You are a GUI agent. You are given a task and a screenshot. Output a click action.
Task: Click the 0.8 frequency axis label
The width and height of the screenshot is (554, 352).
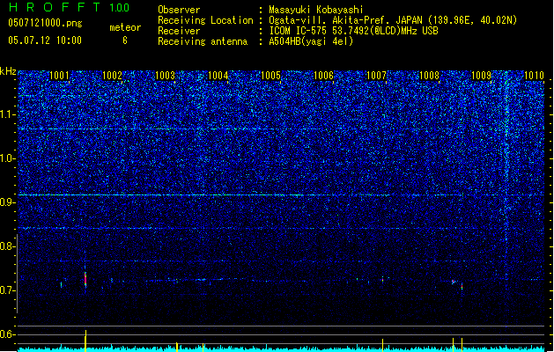[8, 246]
